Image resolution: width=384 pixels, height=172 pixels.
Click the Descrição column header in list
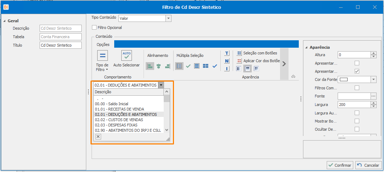click(129, 92)
